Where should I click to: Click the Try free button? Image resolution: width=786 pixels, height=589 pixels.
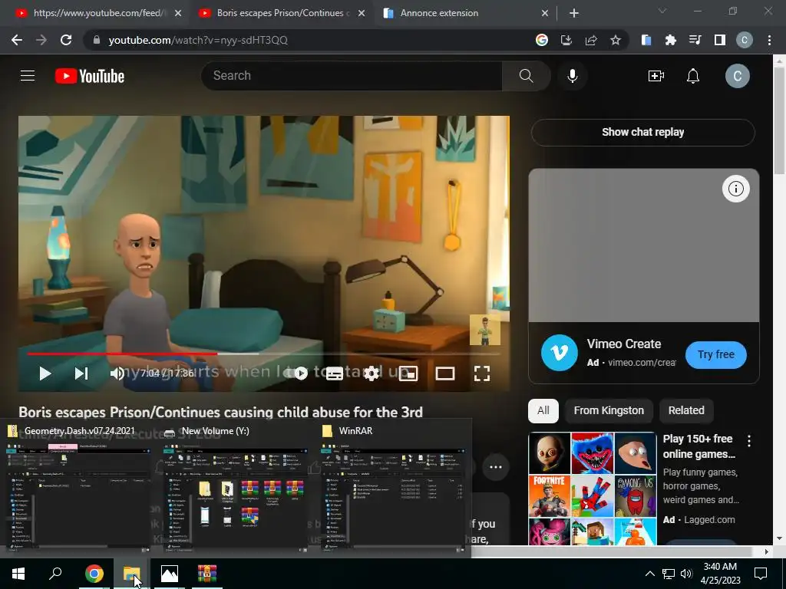716,354
